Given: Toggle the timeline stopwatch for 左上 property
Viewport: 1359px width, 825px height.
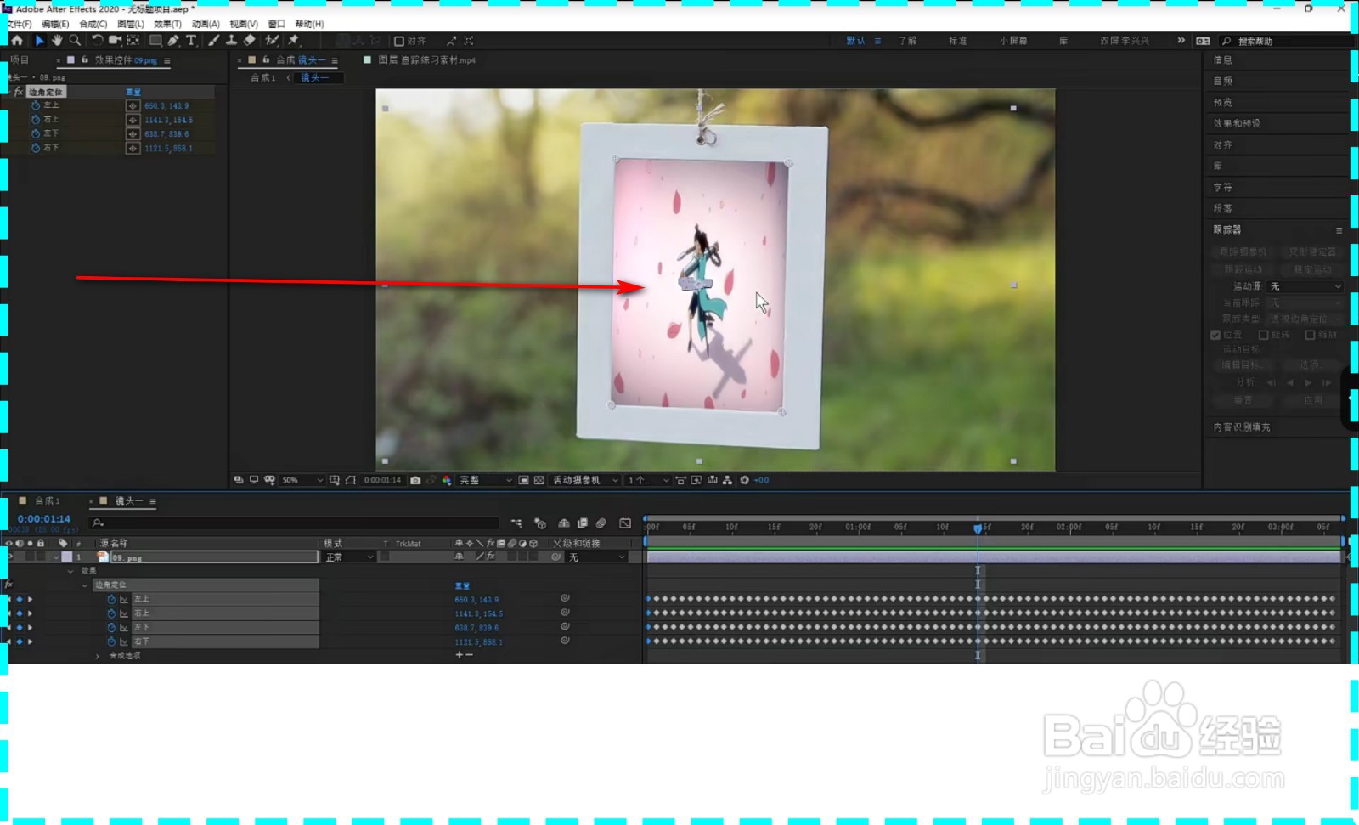Looking at the screenshot, I should (111, 599).
